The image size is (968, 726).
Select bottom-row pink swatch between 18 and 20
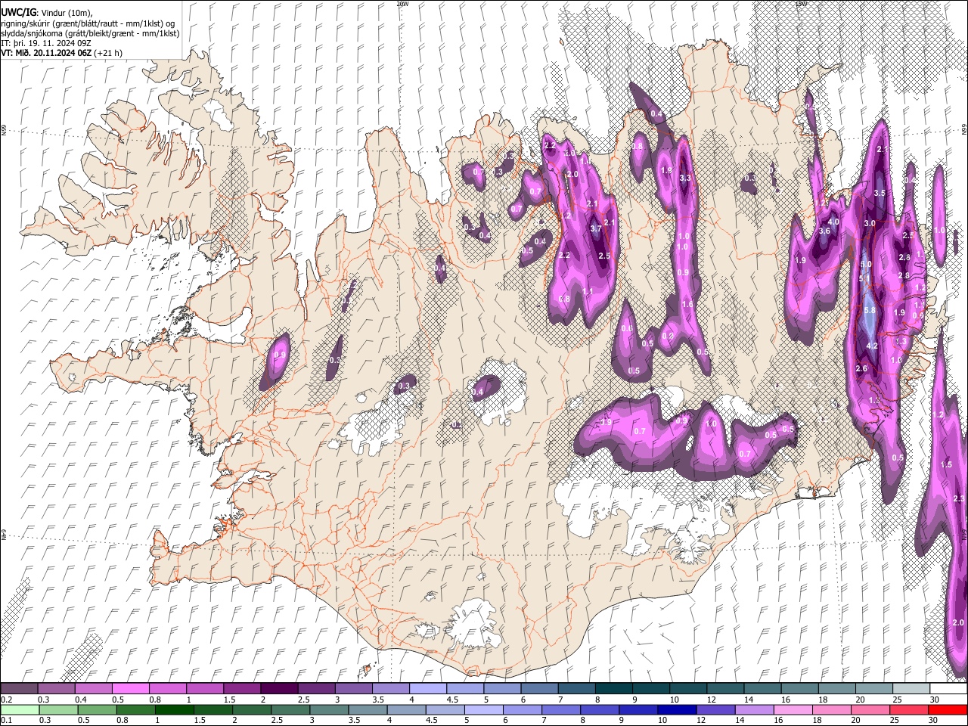click(832, 709)
